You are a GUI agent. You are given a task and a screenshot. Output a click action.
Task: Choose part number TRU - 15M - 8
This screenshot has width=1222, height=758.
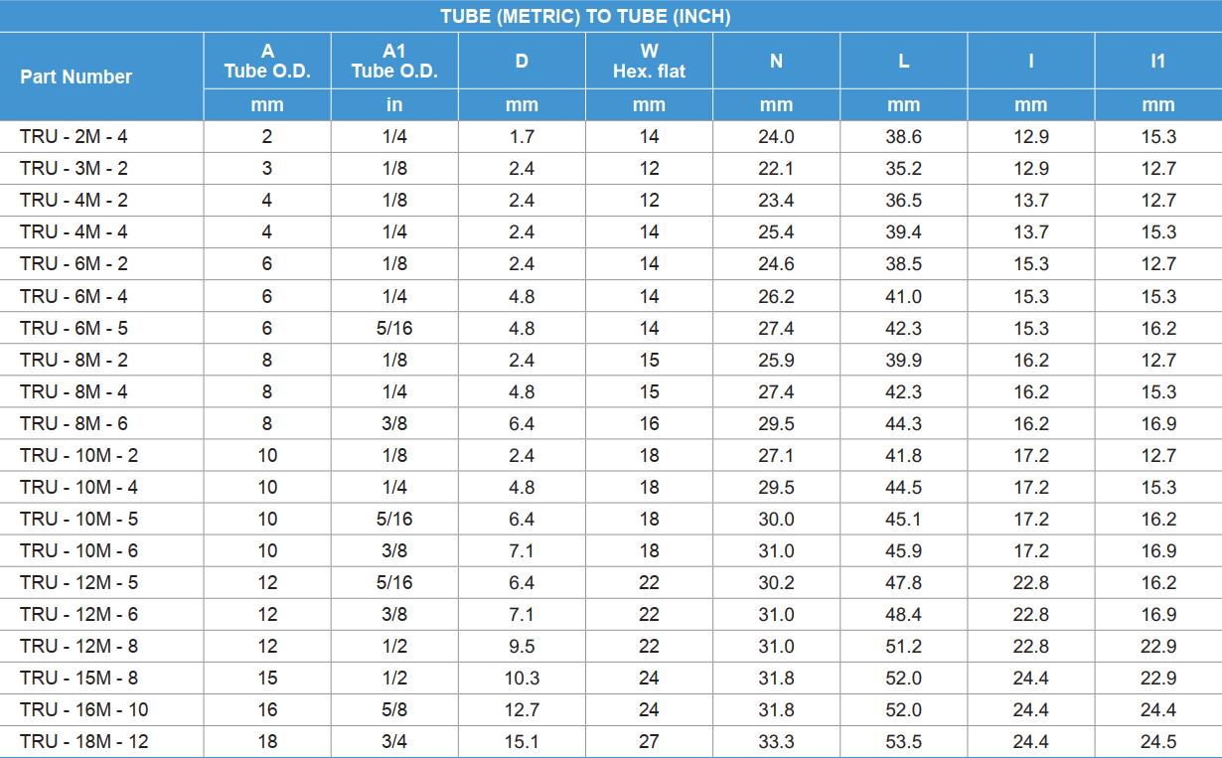78,678
